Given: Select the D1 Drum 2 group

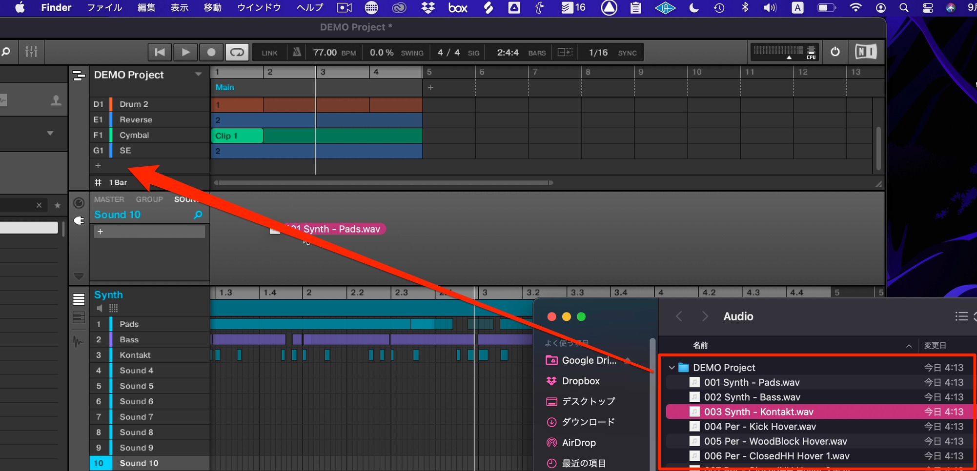Looking at the screenshot, I should pyautogui.click(x=149, y=104).
